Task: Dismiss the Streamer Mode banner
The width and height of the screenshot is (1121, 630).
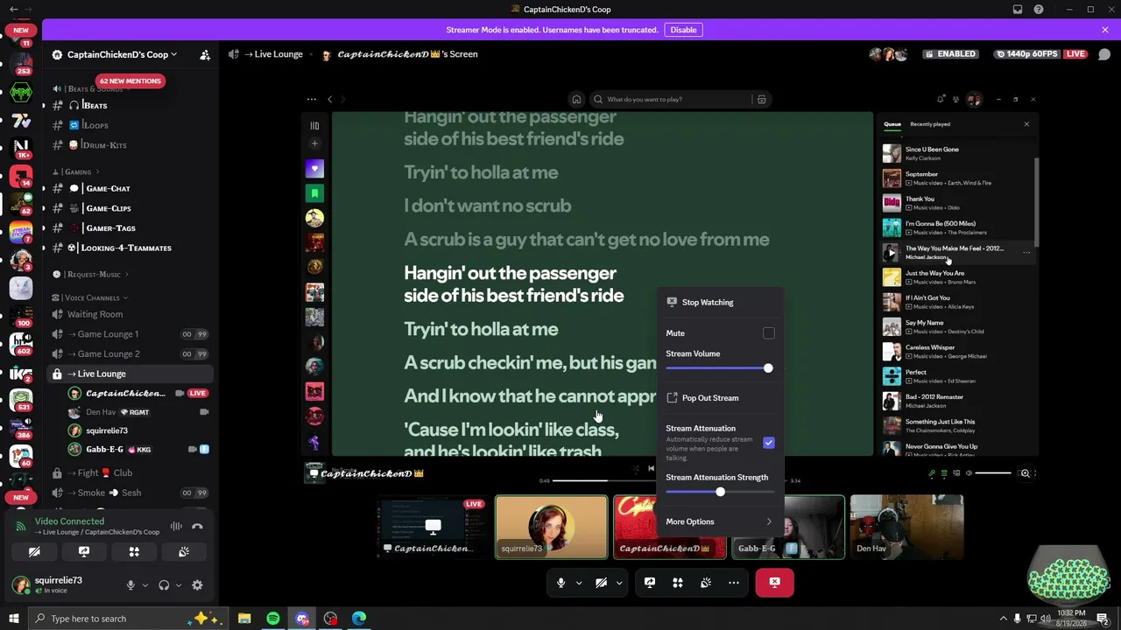Action: click(1105, 30)
